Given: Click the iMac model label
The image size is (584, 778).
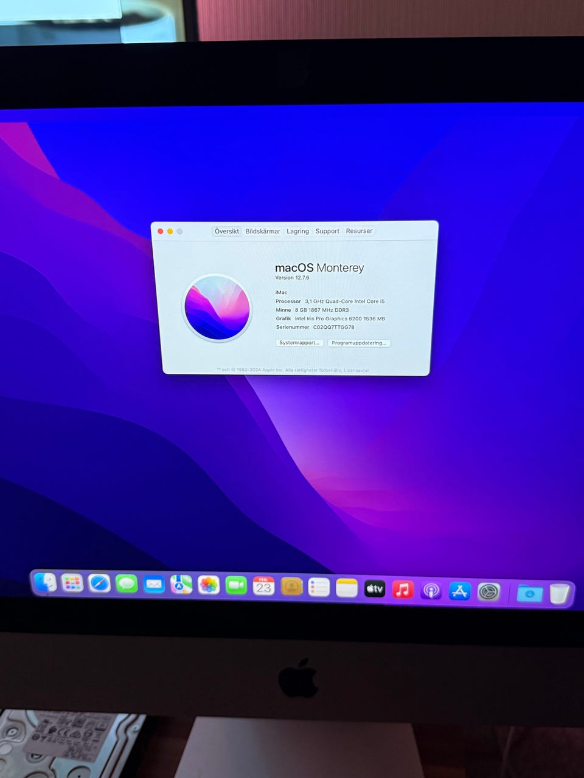Looking at the screenshot, I should pos(281,292).
